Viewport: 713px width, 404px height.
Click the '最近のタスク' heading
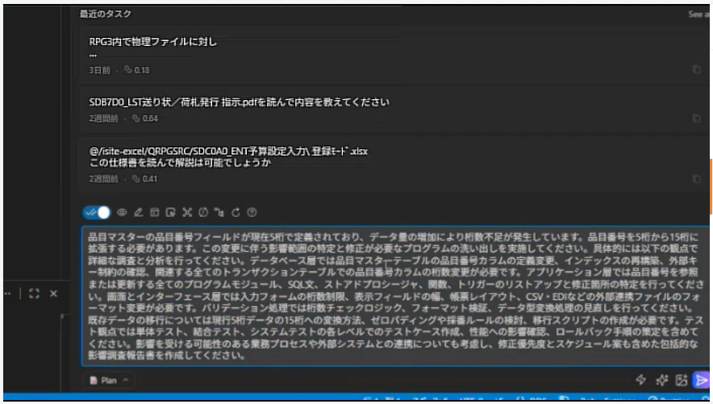coord(106,14)
